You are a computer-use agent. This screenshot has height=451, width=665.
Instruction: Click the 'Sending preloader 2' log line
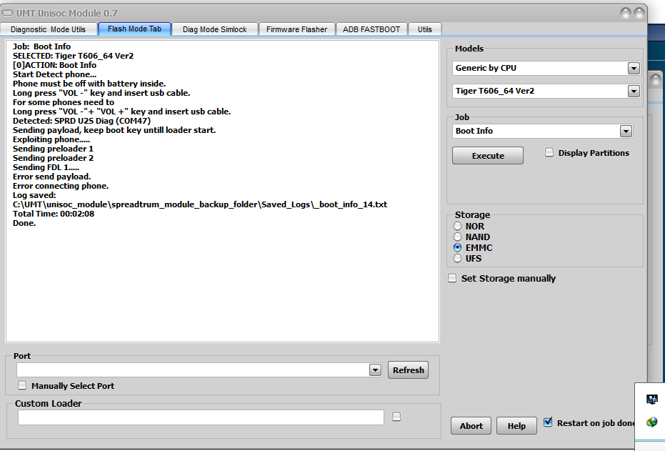[53, 158]
